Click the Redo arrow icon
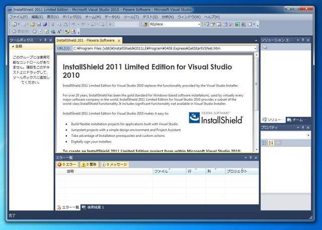Screen dimensions: 322x230 pyautogui.click(x=83, y=25)
